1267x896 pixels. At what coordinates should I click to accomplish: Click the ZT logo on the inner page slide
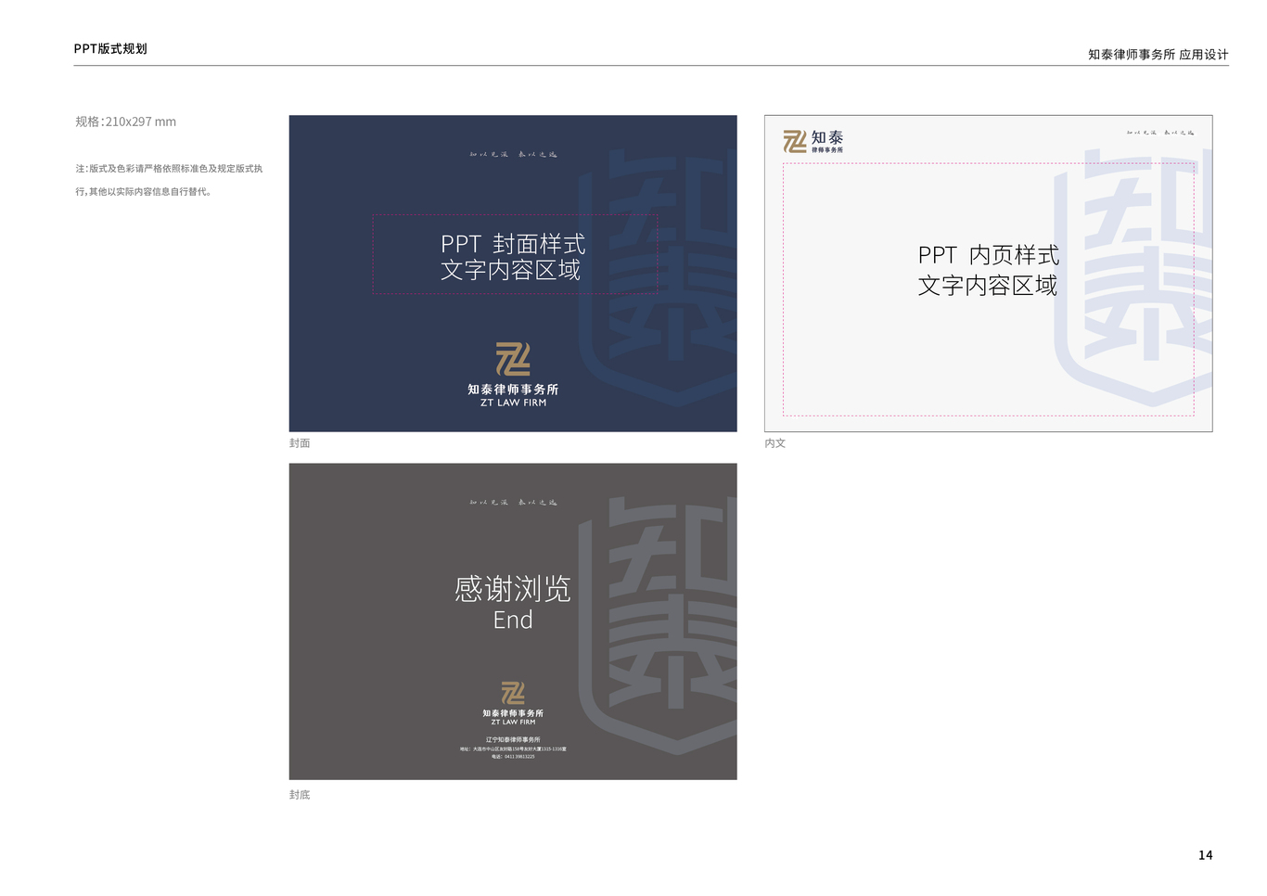tap(795, 141)
